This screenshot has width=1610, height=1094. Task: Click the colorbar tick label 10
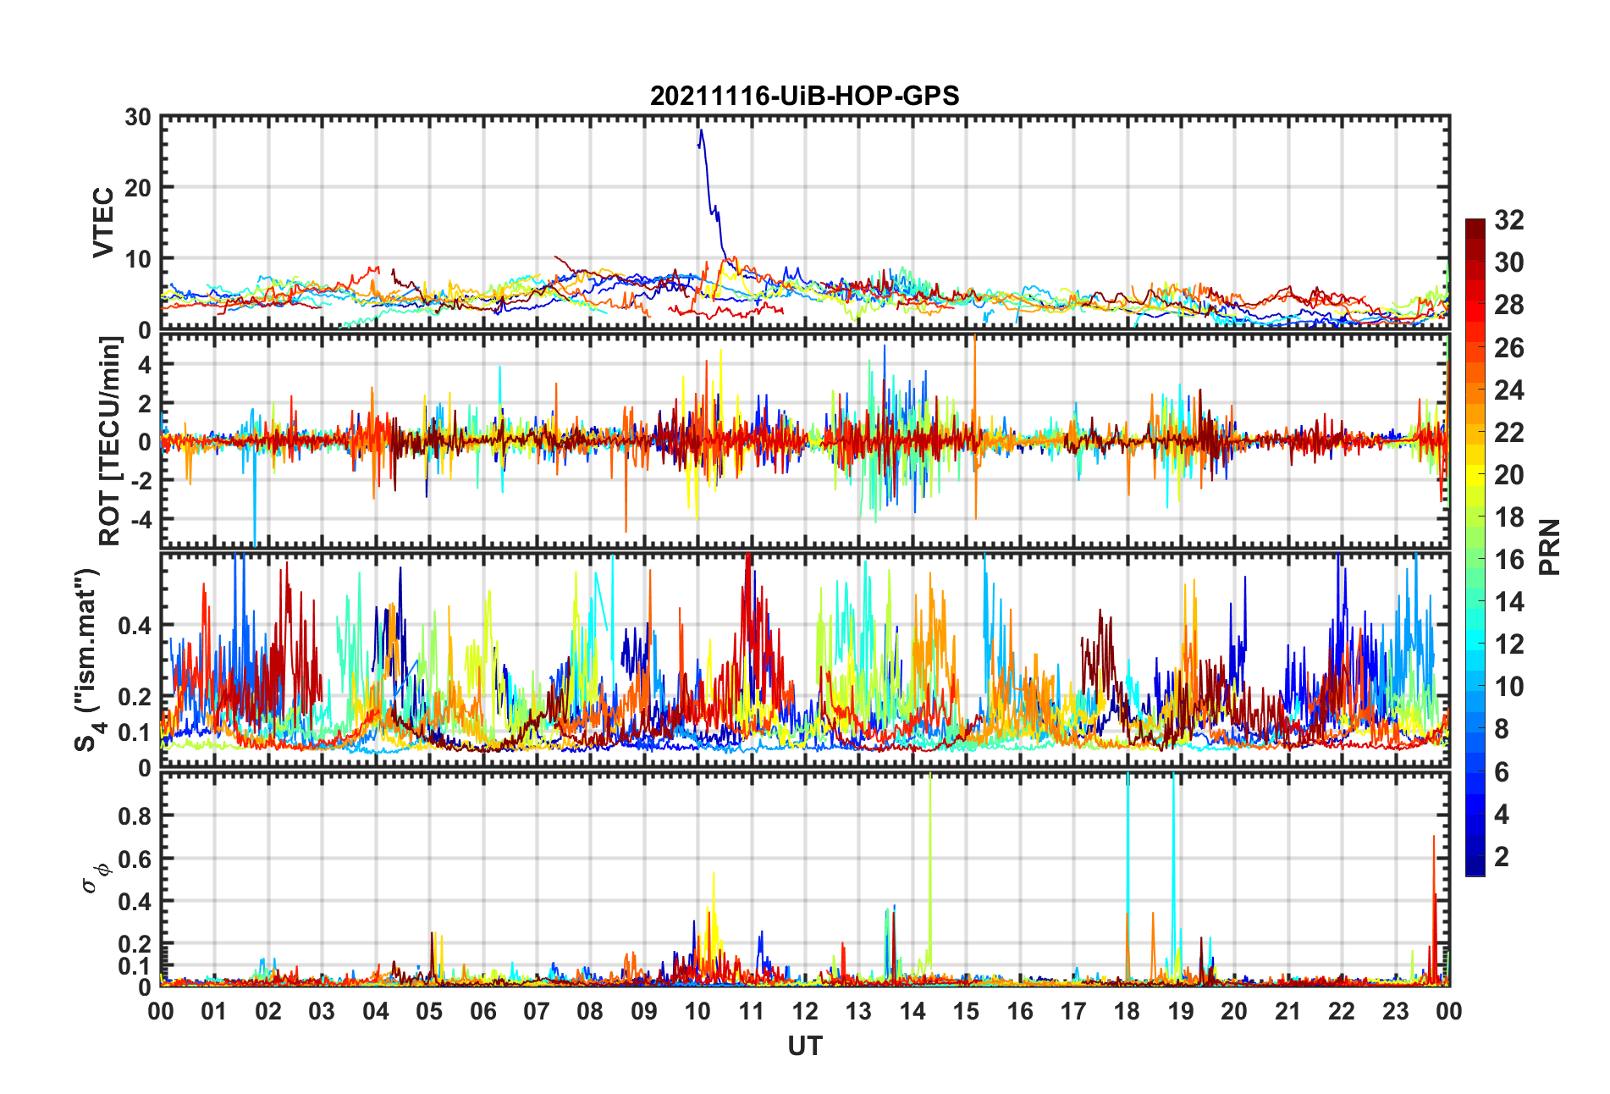point(1509,687)
